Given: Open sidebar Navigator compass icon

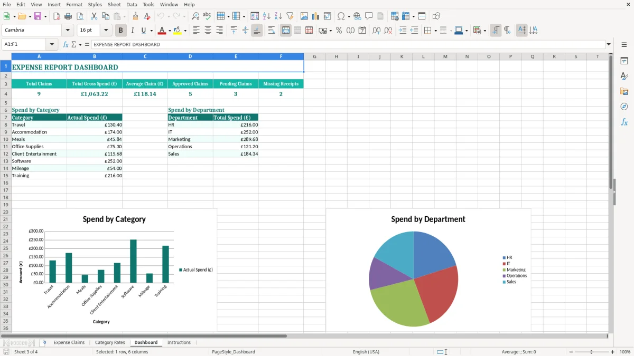Looking at the screenshot, I should pyautogui.click(x=624, y=107).
